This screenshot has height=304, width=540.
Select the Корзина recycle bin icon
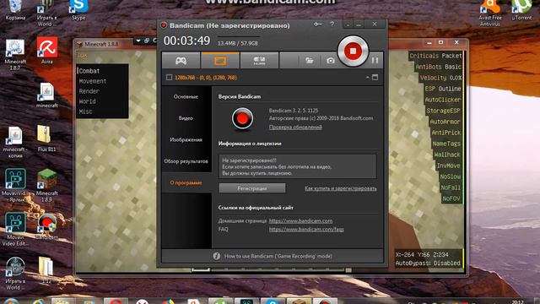click(15, 9)
